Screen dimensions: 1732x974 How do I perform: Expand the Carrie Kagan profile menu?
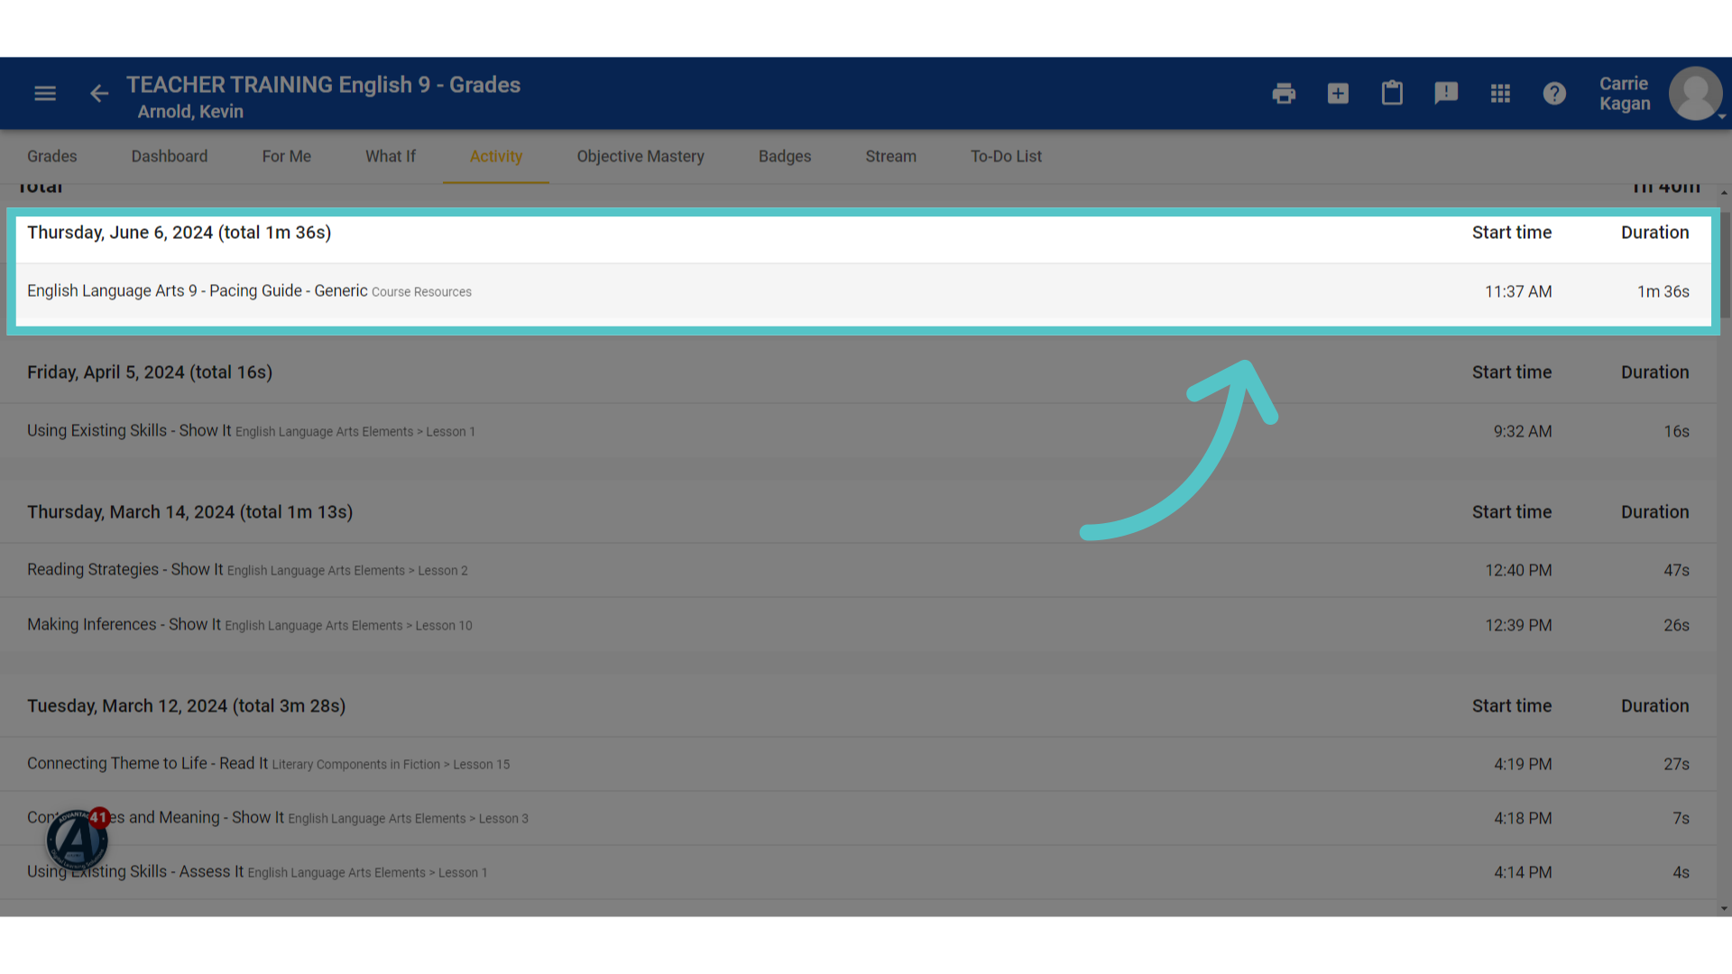[1695, 93]
